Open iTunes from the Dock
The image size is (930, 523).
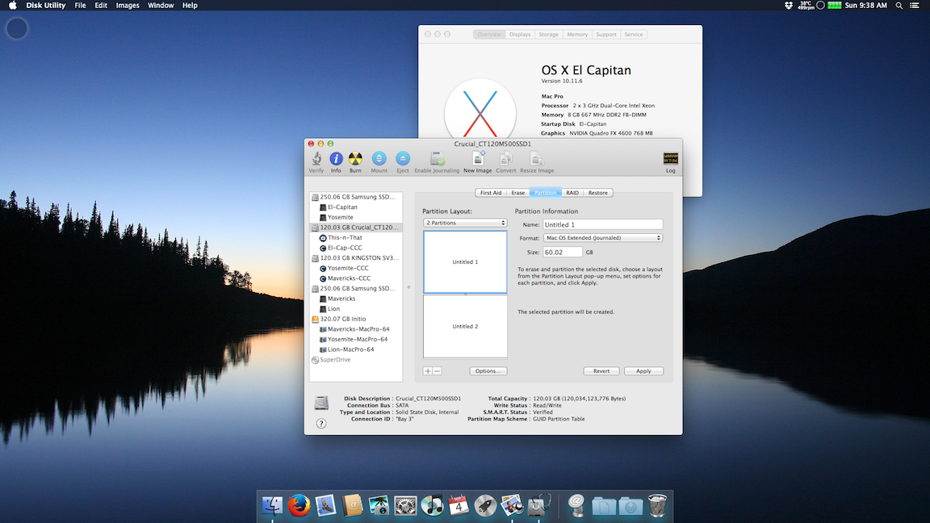coord(433,506)
